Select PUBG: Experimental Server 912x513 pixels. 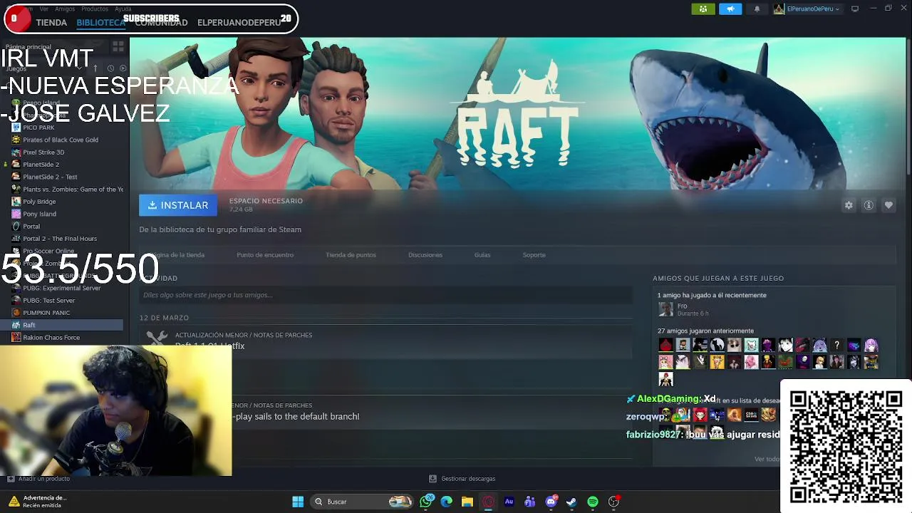pos(62,288)
